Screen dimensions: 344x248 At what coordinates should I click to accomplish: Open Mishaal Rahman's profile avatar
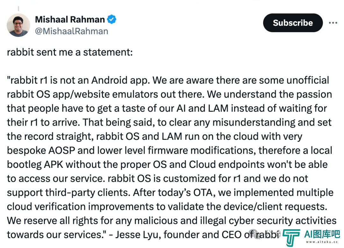tap(18, 25)
